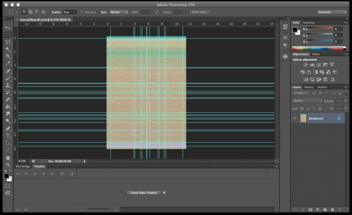The image size is (352, 215).
Task: Open the Essentials workspace dropdown
Action: coord(332,12)
